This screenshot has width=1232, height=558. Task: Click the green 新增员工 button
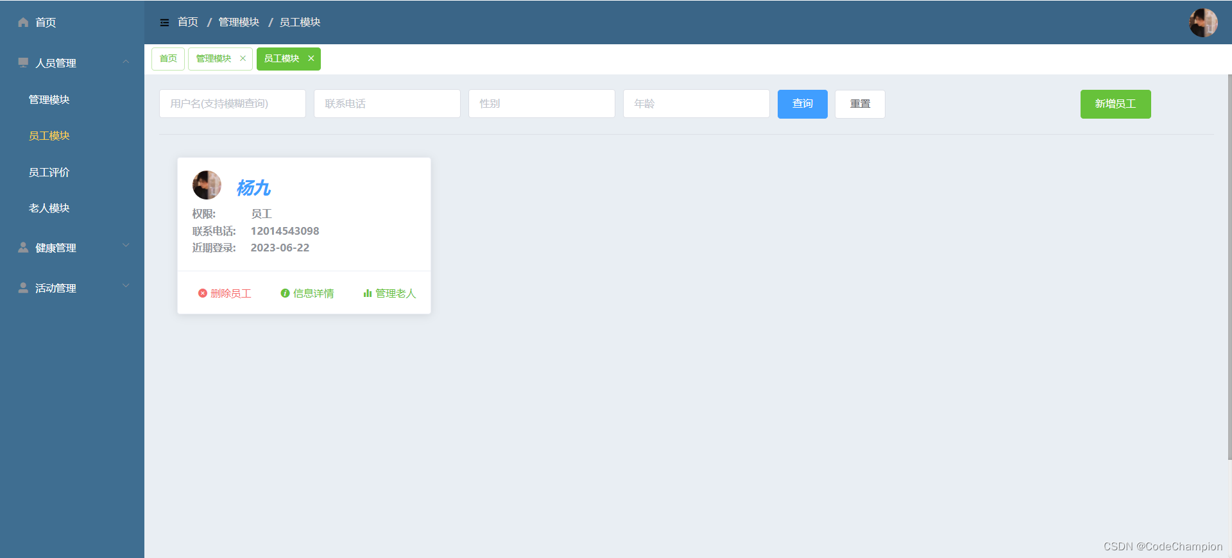pos(1116,104)
